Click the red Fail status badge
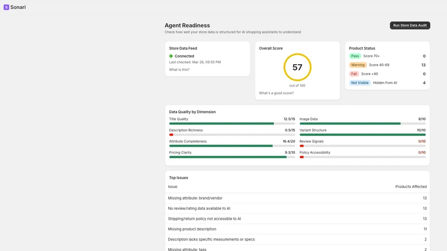The height and width of the screenshot is (251, 447). tap(354, 74)
